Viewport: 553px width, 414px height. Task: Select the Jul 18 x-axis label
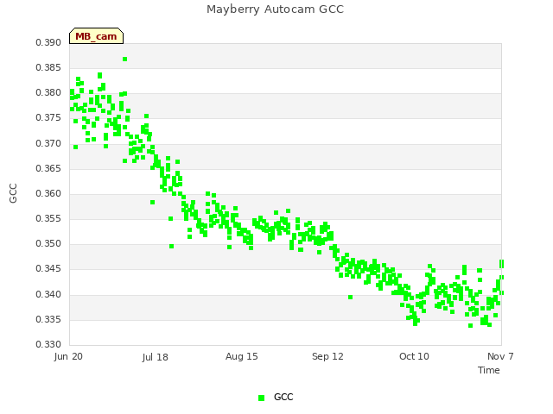click(156, 357)
